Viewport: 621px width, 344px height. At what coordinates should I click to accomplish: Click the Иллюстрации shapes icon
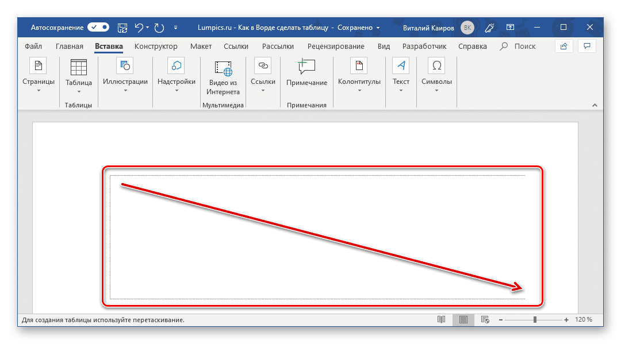click(125, 65)
